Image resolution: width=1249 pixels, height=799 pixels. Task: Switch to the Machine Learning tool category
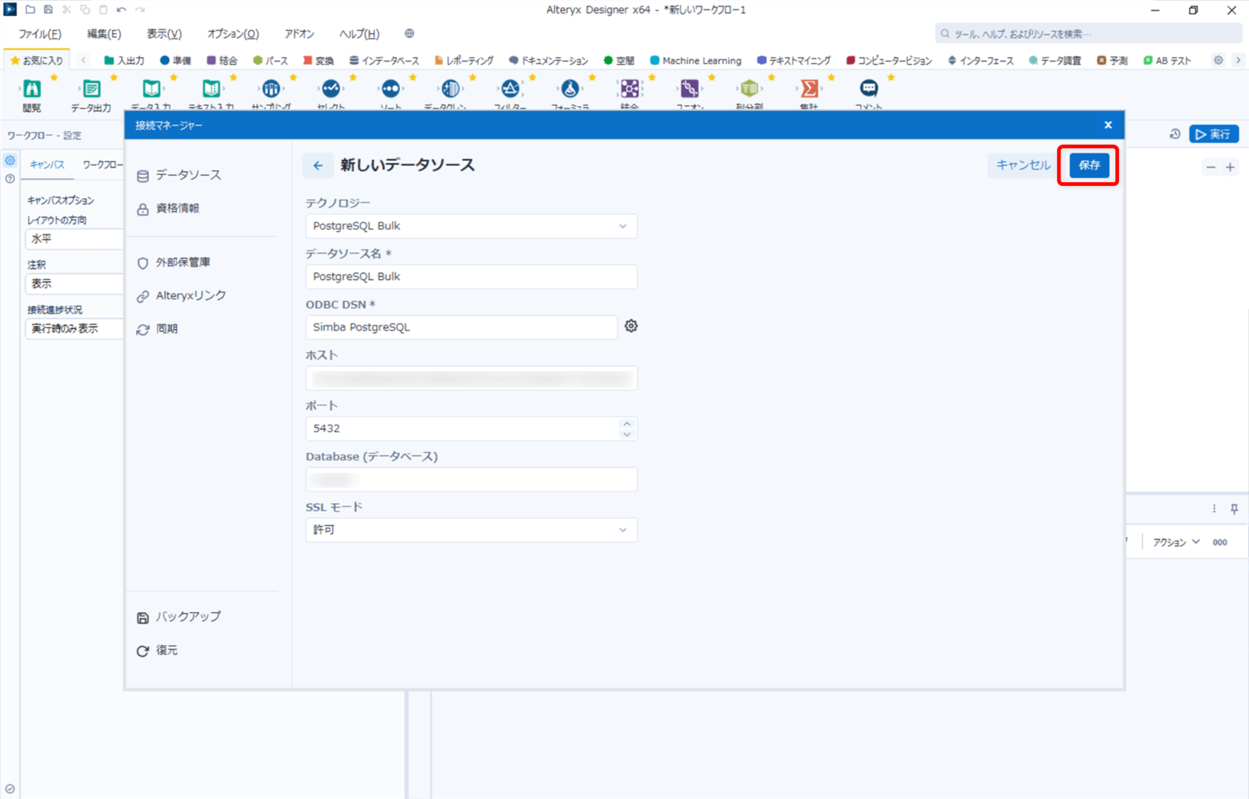coord(696,61)
